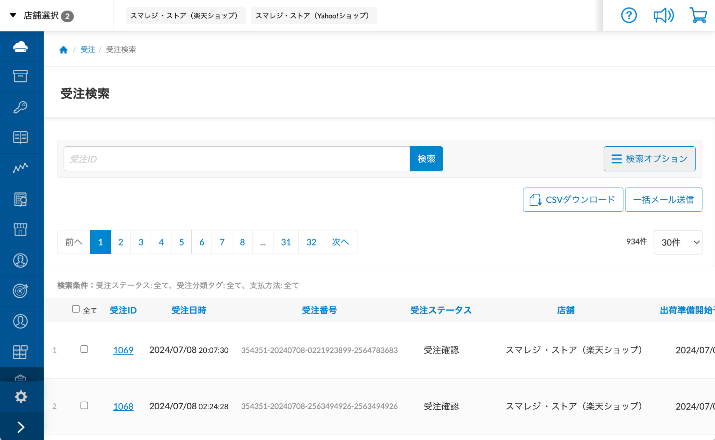Toggle the select-all checkbox in the table header
Image resolution: width=715 pixels, height=440 pixels.
click(x=76, y=309)
